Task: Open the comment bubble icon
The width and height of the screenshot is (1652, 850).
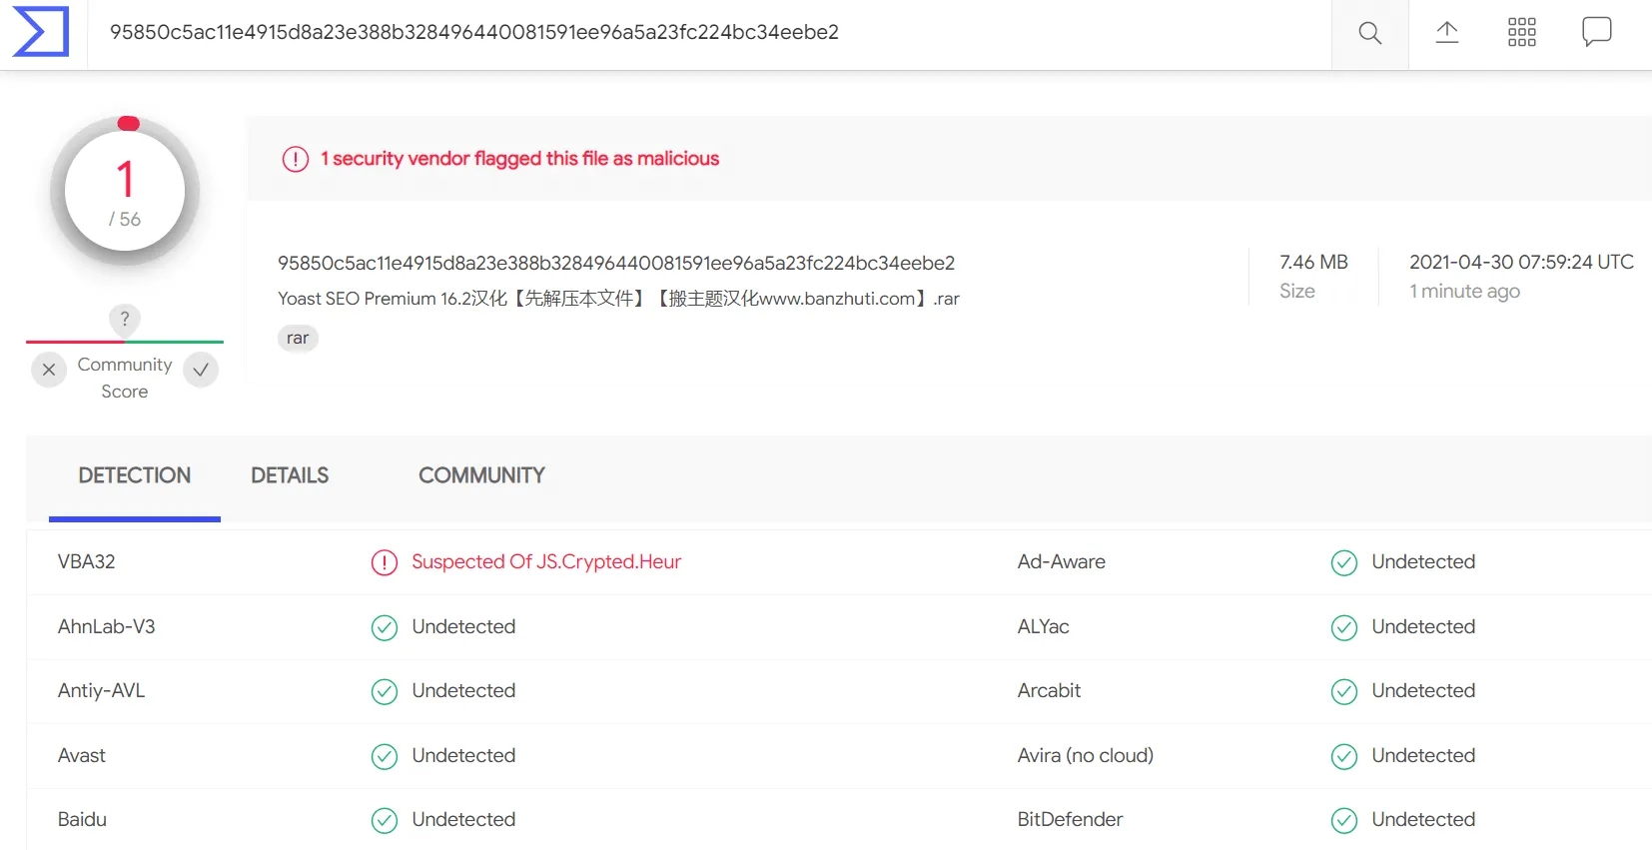Action: [x=1597, y=32]
